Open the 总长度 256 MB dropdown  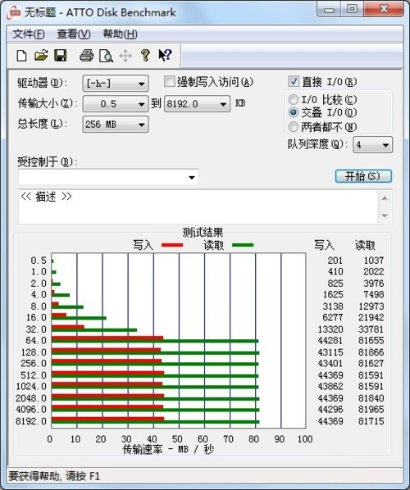(116, 125)
